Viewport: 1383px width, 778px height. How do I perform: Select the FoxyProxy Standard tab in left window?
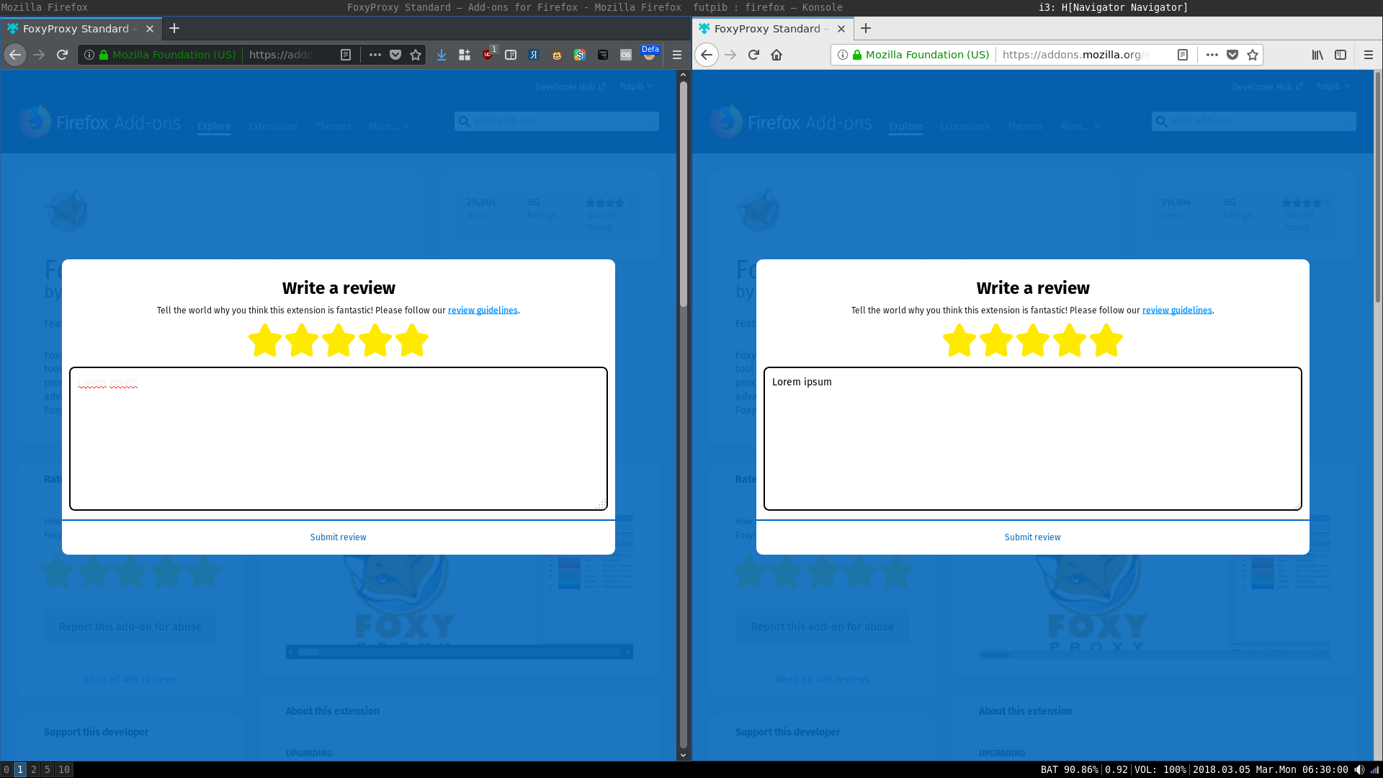pos(81,29)
